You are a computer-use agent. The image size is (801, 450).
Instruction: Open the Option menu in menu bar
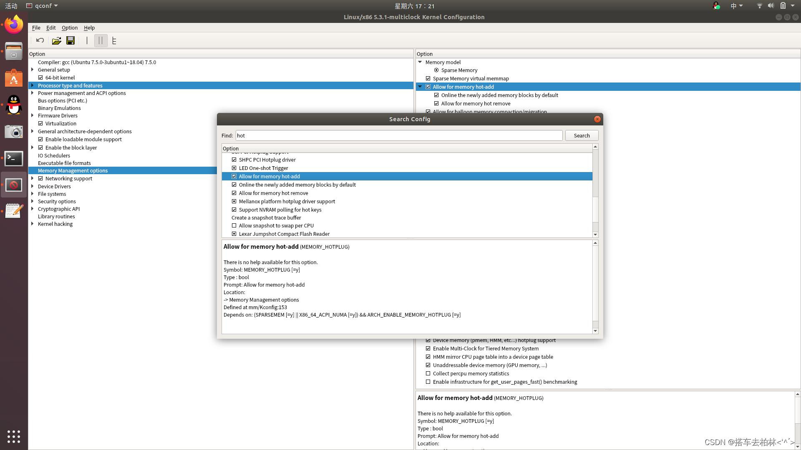coord(69,27)
